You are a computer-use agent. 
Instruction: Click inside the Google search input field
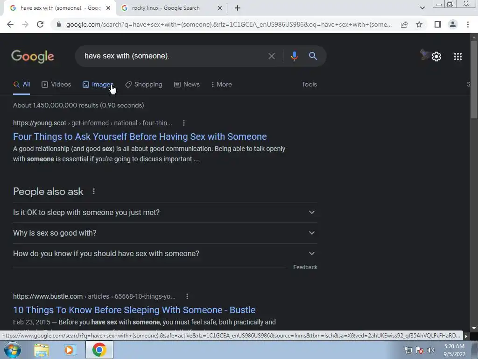point(172,56)
